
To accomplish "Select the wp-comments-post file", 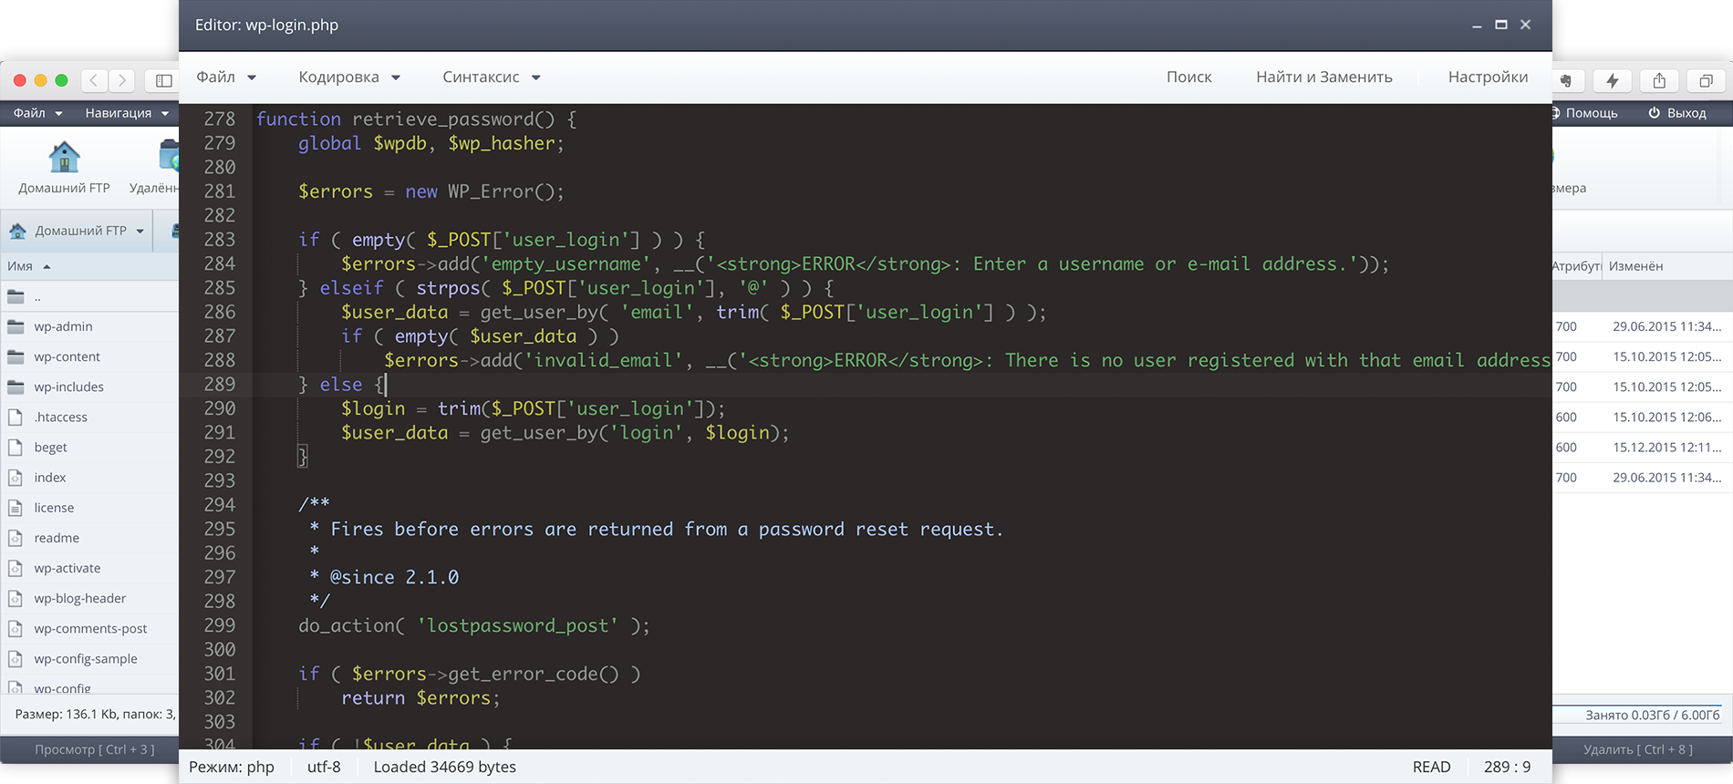I will click(x=90, y=627).
